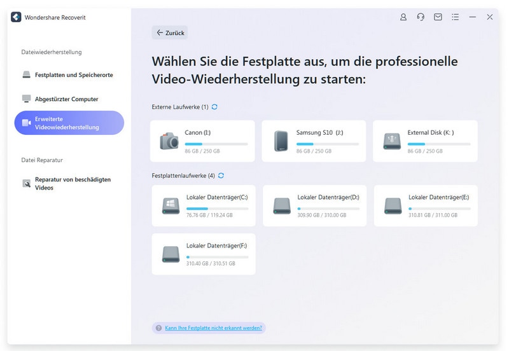The image size is (509, 351).
Task: Refresh the Festplattenlaufwerke list
Action: click(221, 175)
